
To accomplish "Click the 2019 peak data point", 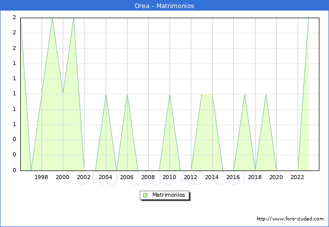I will (266, 94).
